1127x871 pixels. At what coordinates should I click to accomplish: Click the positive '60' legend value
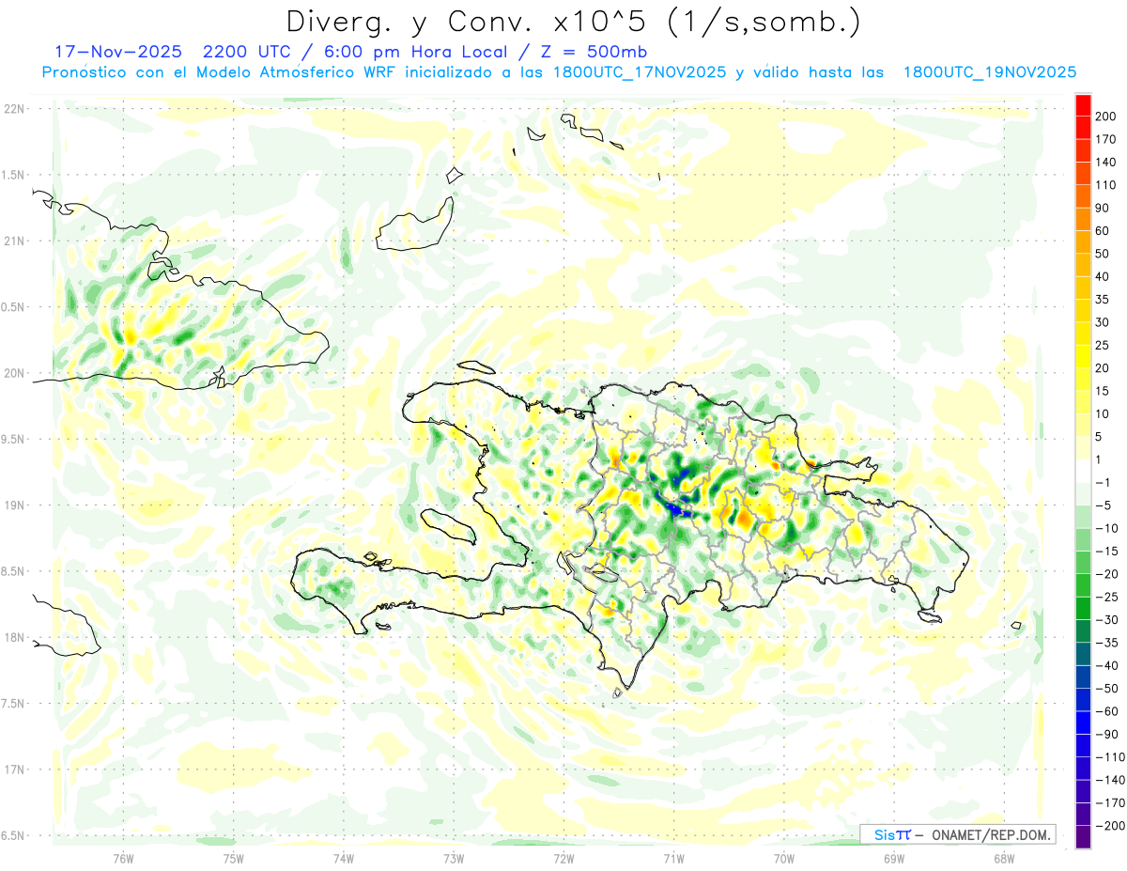tap(1104, 230)
